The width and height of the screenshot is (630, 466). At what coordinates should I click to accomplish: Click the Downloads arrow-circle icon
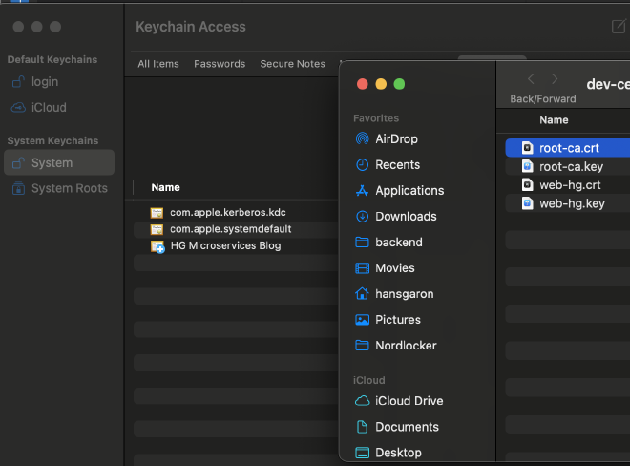pos(362,217)
